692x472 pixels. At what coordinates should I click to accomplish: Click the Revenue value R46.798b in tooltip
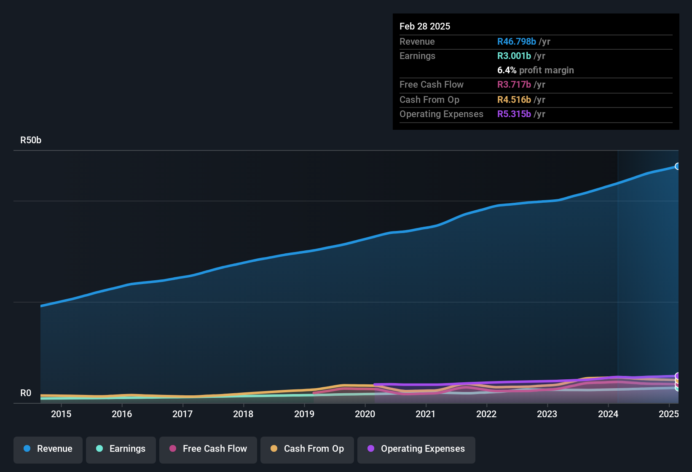tap(516, 41)
